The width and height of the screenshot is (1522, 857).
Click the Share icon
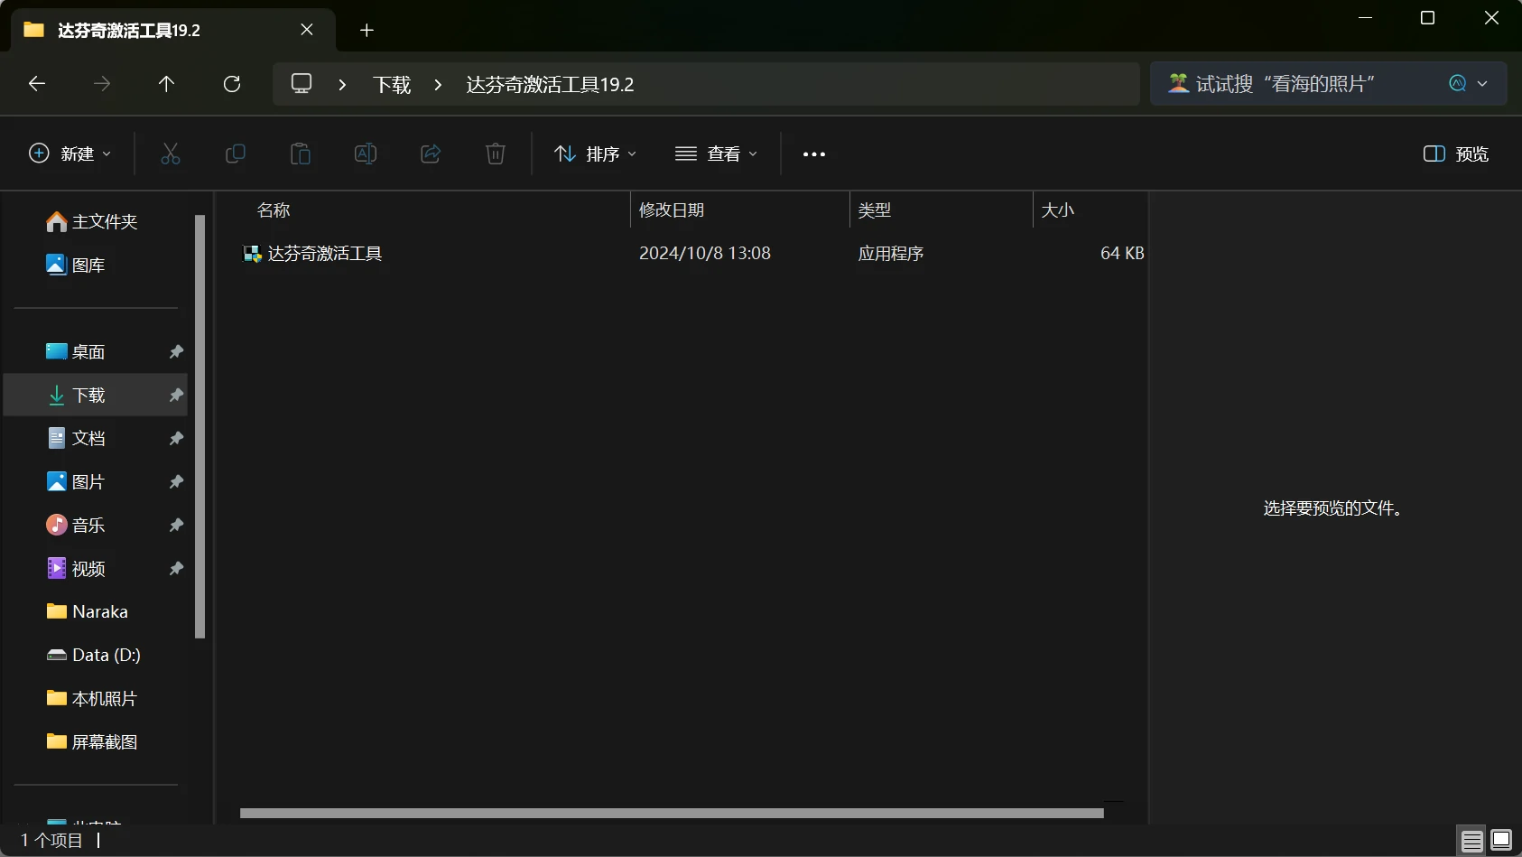pyautogui.click(x=431, y=154)
